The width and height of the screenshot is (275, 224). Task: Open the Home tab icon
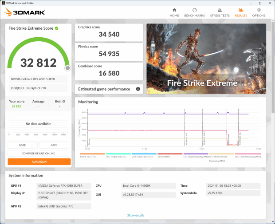coord(174,10)
